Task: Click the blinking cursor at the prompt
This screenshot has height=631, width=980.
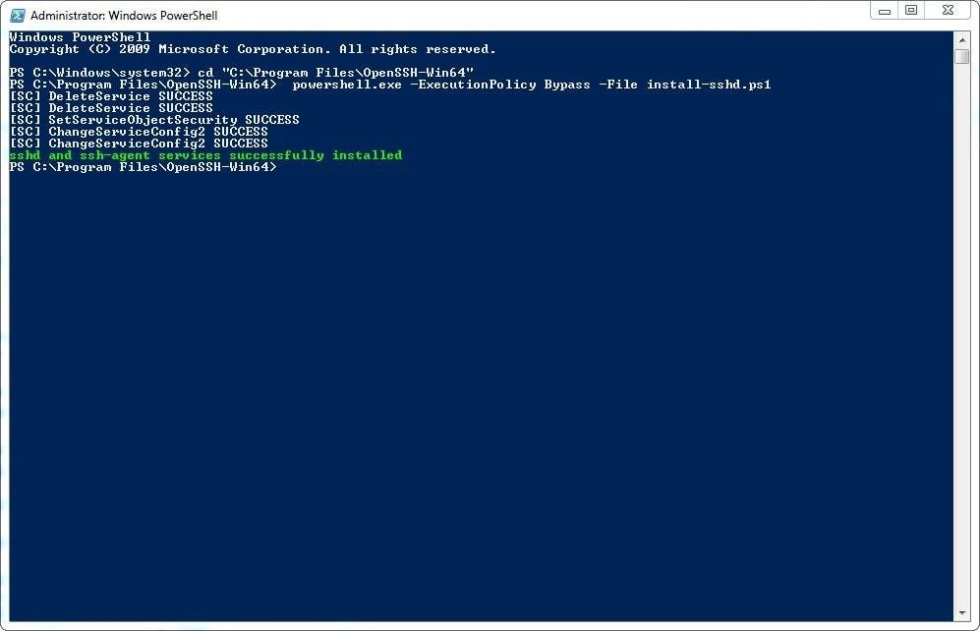Action: click(x=283, y=167)
